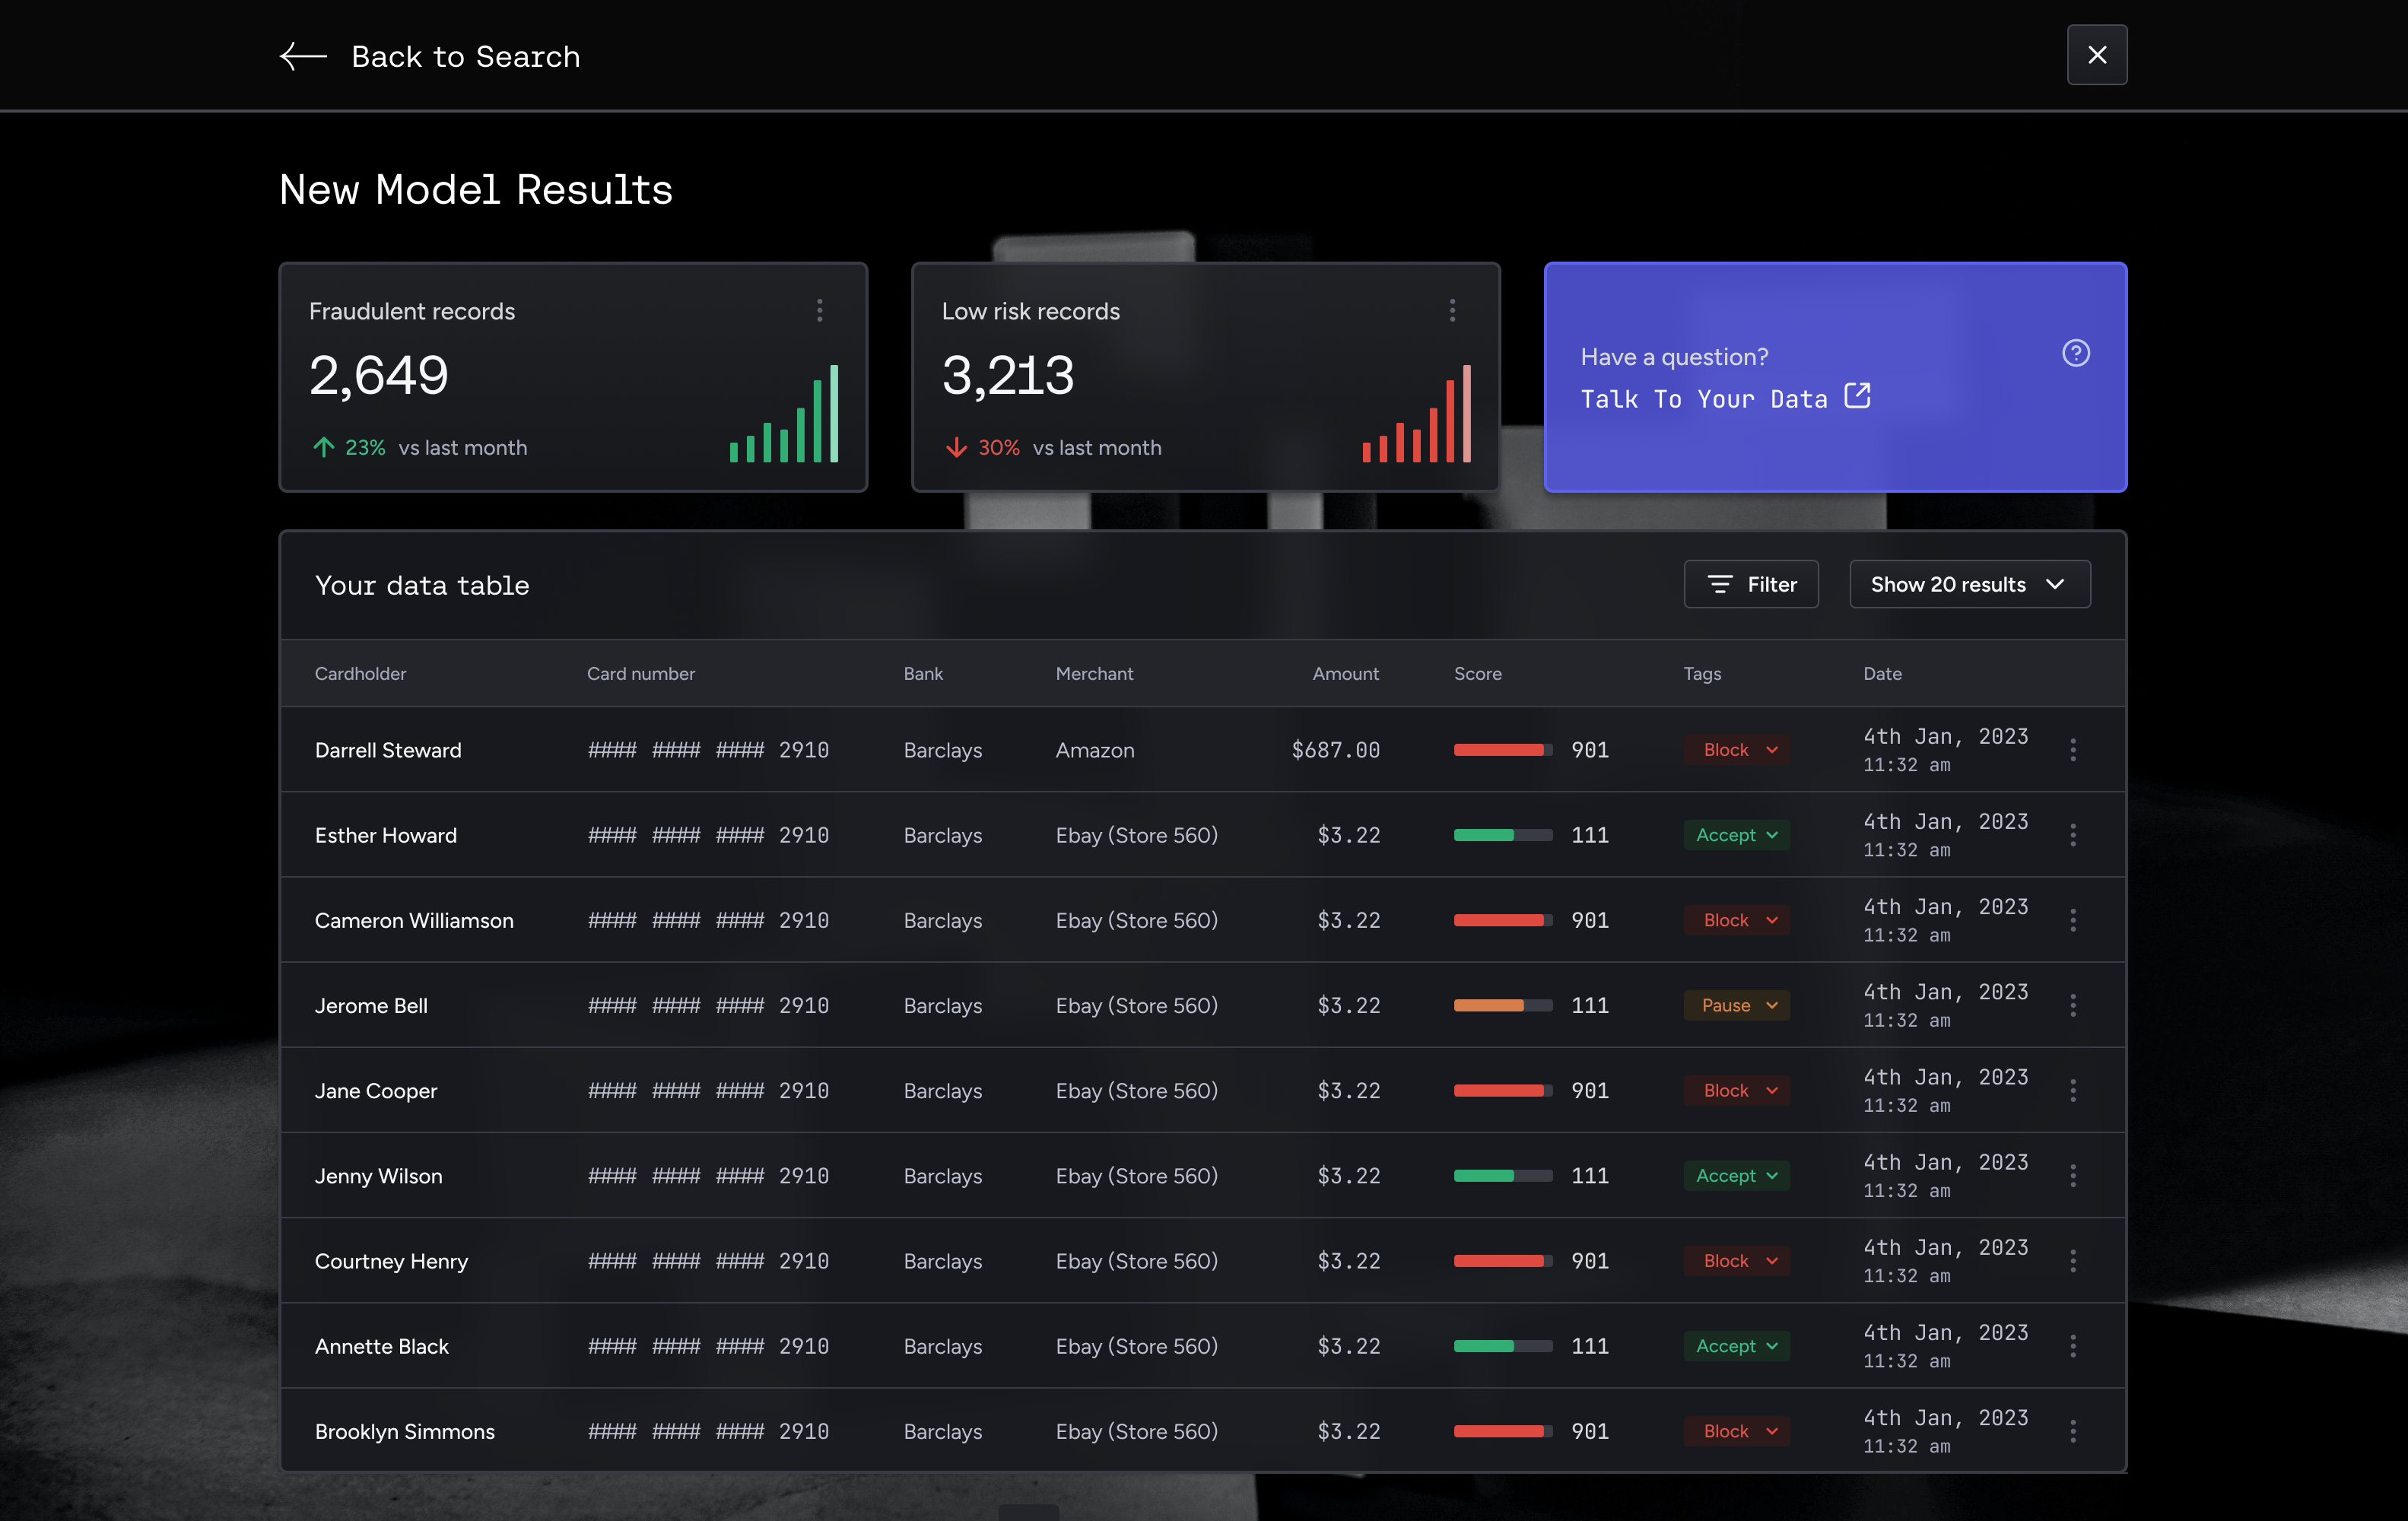The height and width of the screenshot is (1521, 2408).
Task: Click the Low risk records count 3,213
Action: click(1008, 376)
